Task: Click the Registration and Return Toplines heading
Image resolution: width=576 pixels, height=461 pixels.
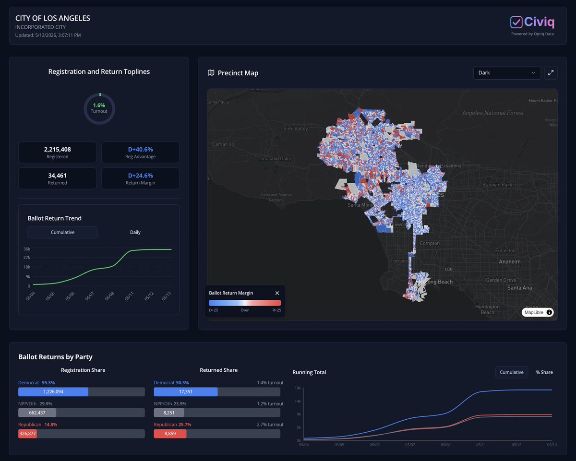Action: pyautogui.click(x=99, y=71)
